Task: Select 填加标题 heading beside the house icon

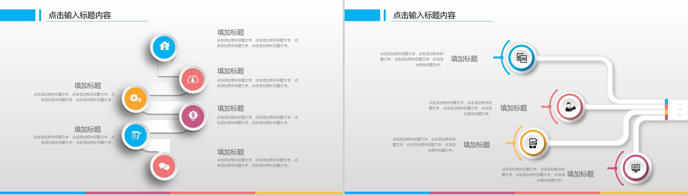Action: (x=231, y=32)
